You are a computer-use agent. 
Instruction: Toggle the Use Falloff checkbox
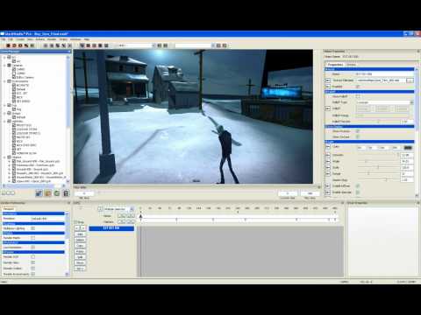coord(358,96)
